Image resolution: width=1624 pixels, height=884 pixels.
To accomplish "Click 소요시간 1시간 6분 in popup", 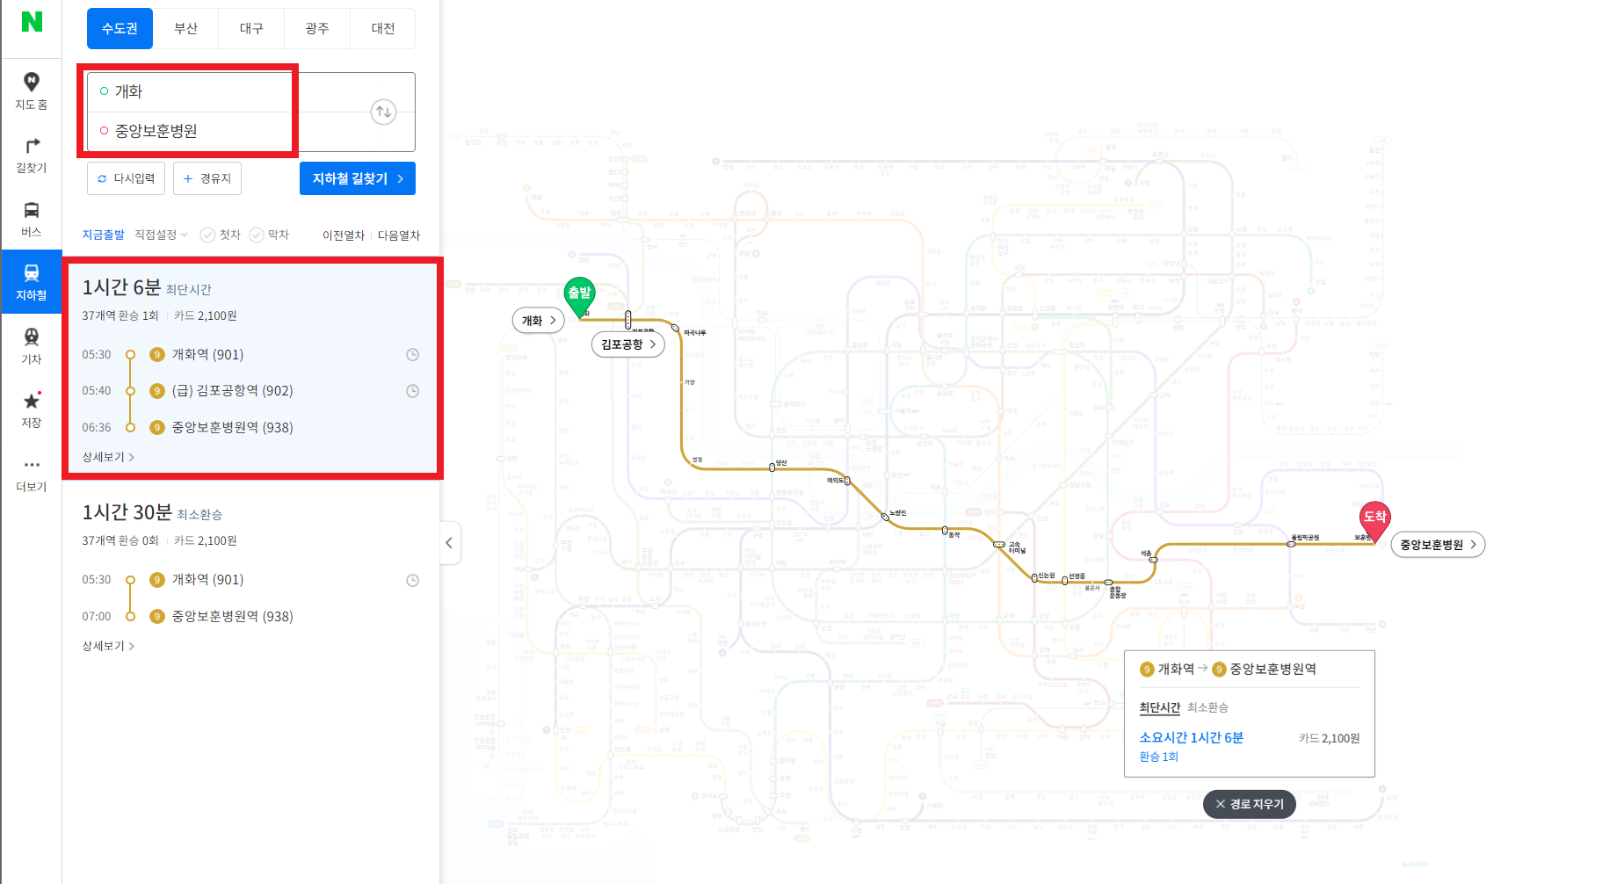I will click(x=1191, y=738).
